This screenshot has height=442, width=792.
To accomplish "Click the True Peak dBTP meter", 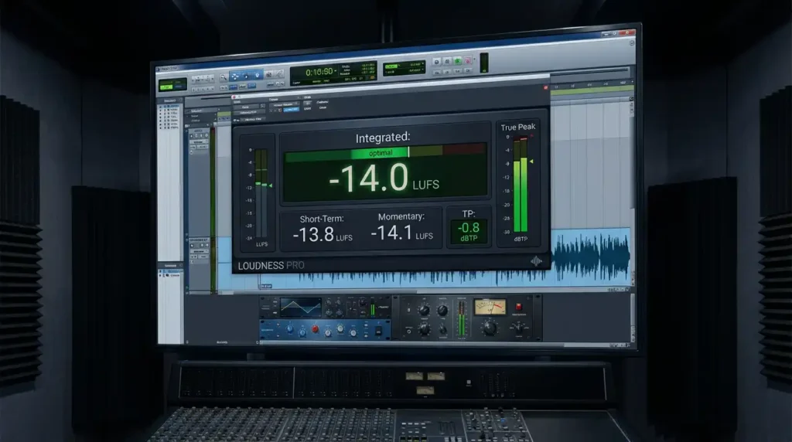I will (521, 184).
